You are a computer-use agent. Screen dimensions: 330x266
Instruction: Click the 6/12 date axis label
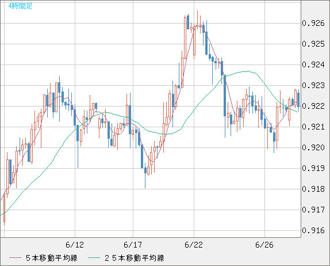(75, 245)
